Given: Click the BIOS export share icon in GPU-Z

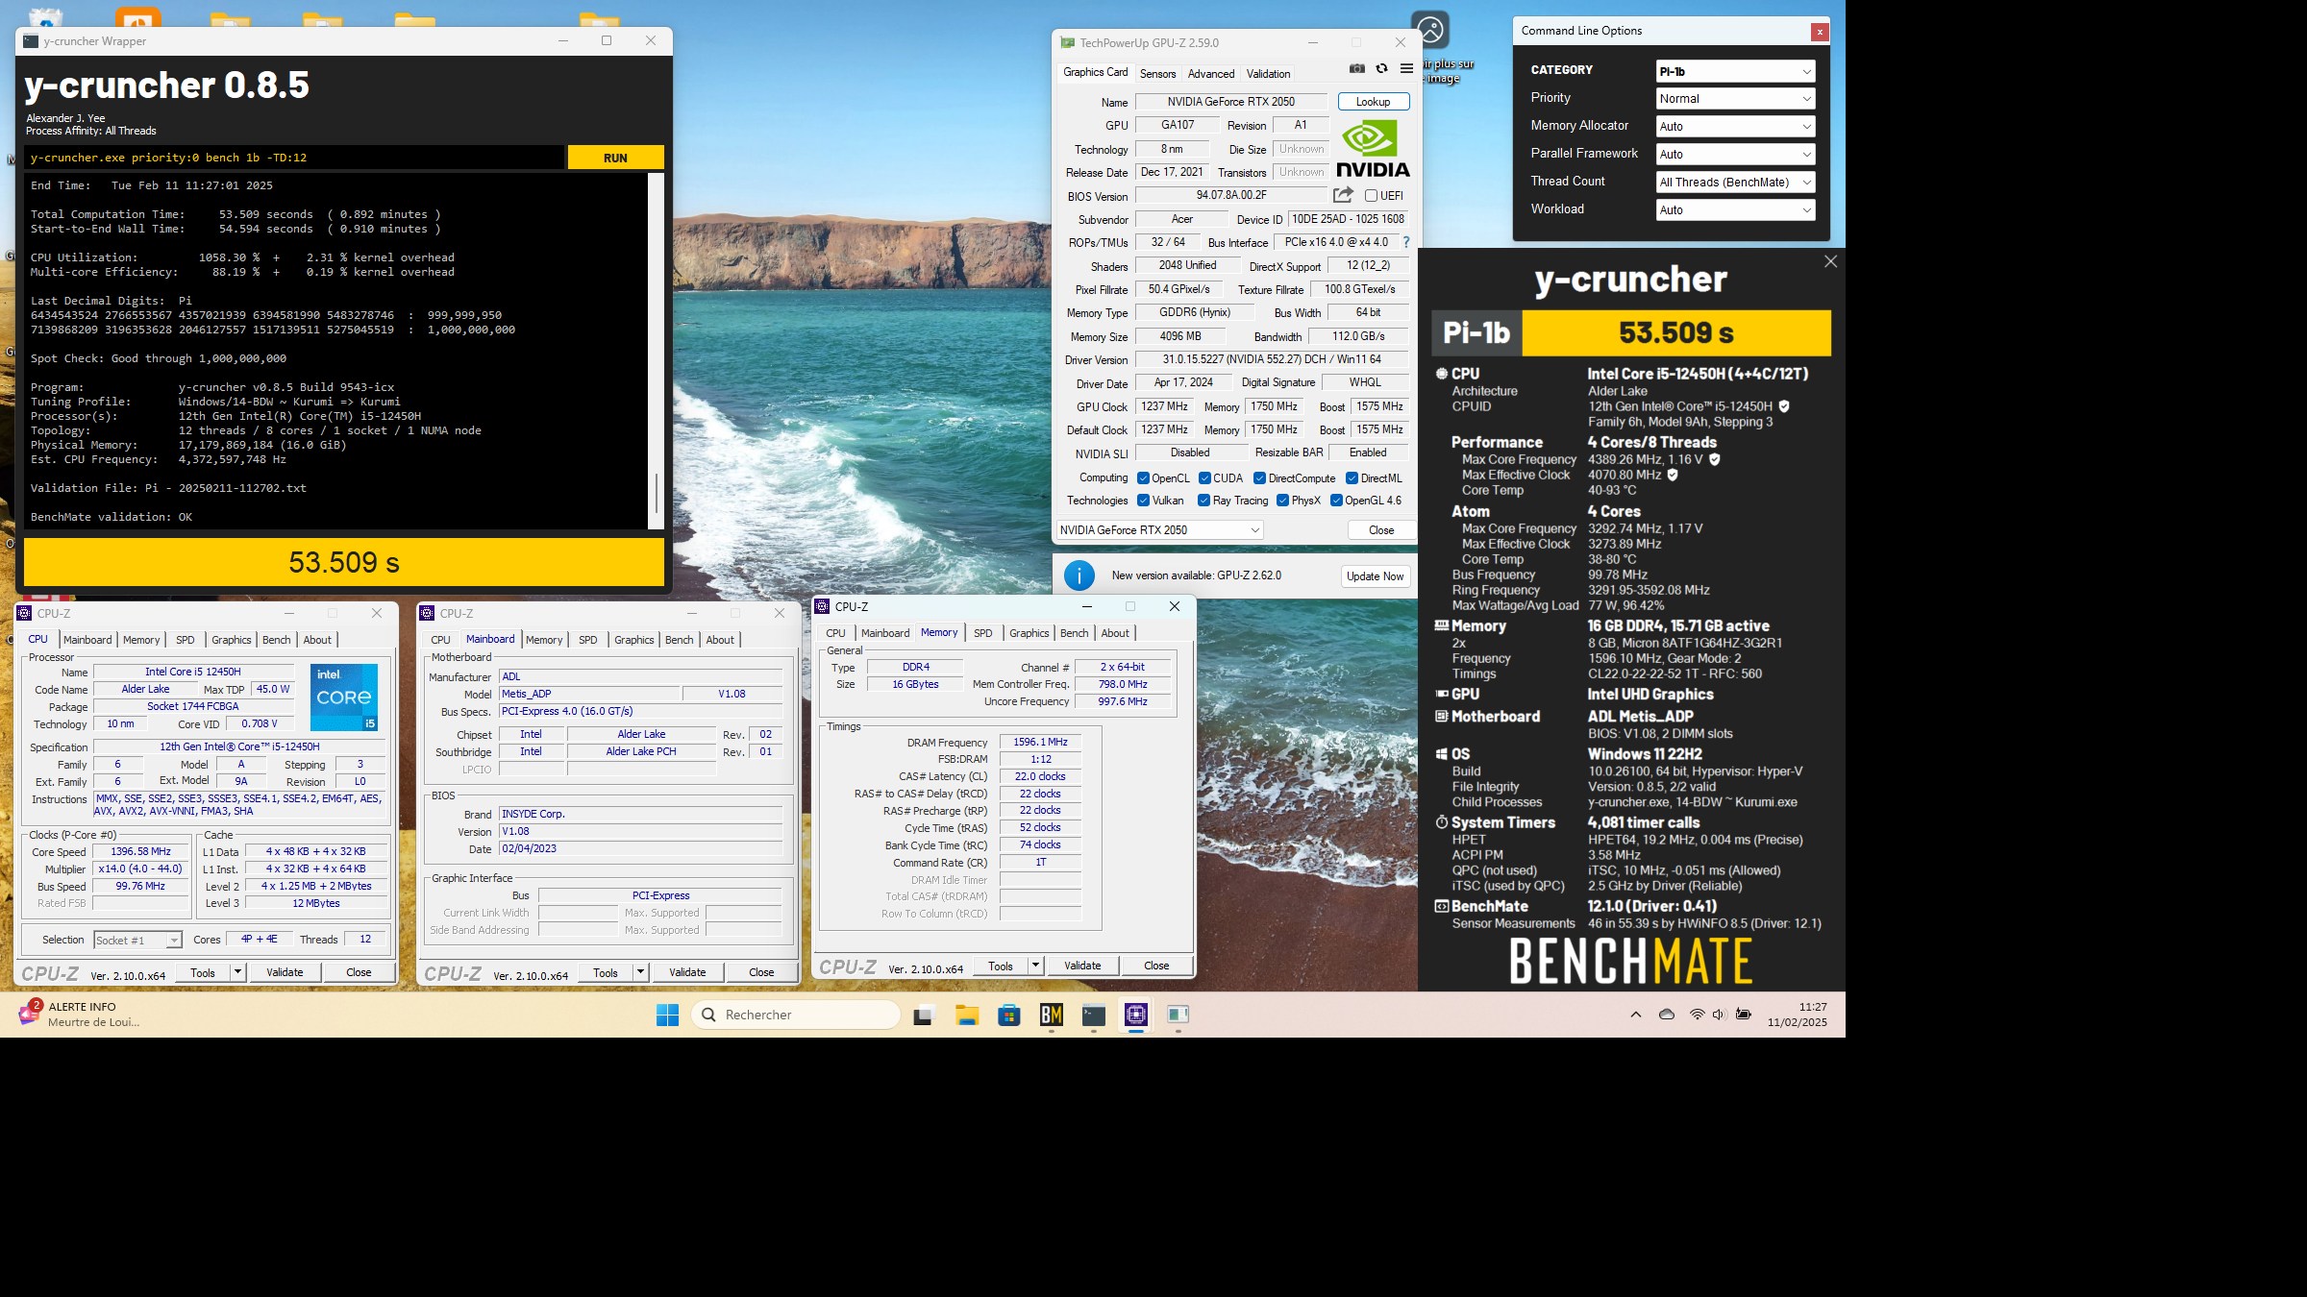Looking at the screenshot, I should click(x=1343, y=195).
